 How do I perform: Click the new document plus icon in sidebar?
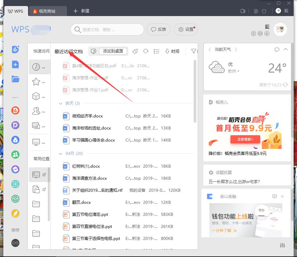click(15, 65)
